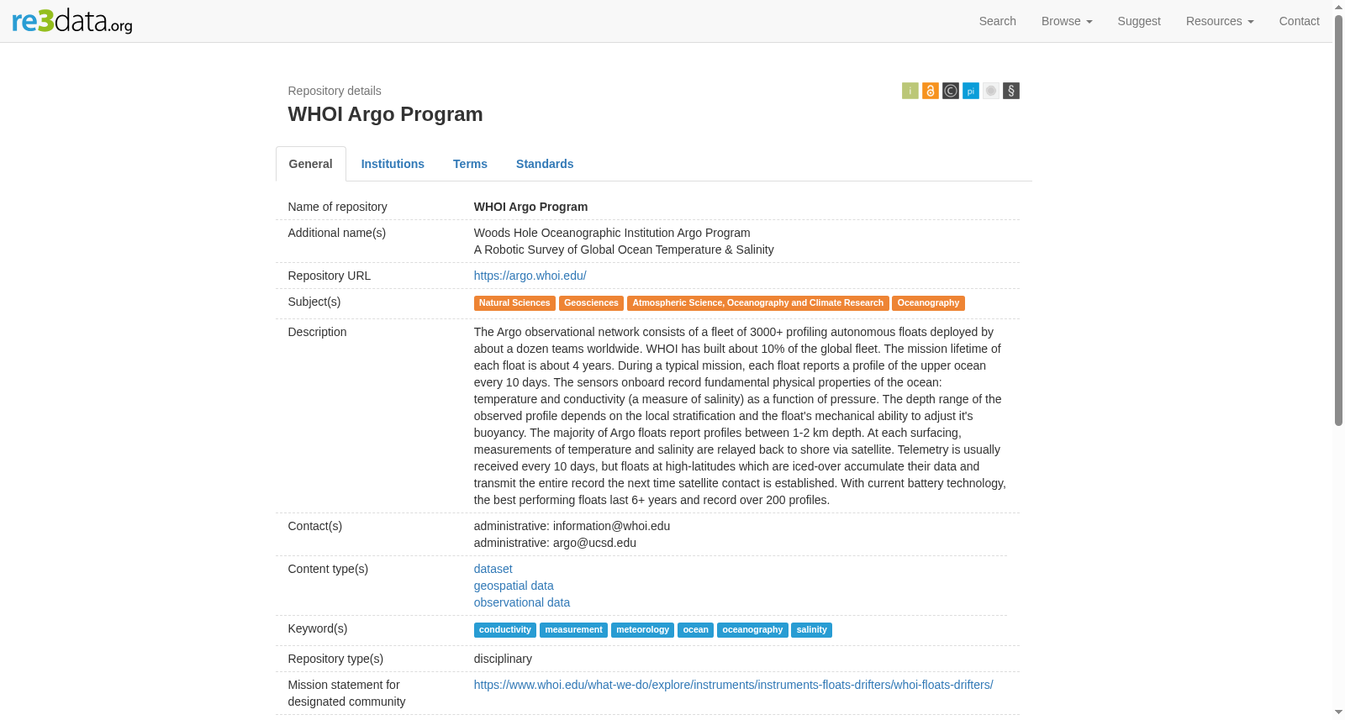Click the gray certificate seal badge
The height and width of the screenshot is (720, 1345).
tap(990, 91)
